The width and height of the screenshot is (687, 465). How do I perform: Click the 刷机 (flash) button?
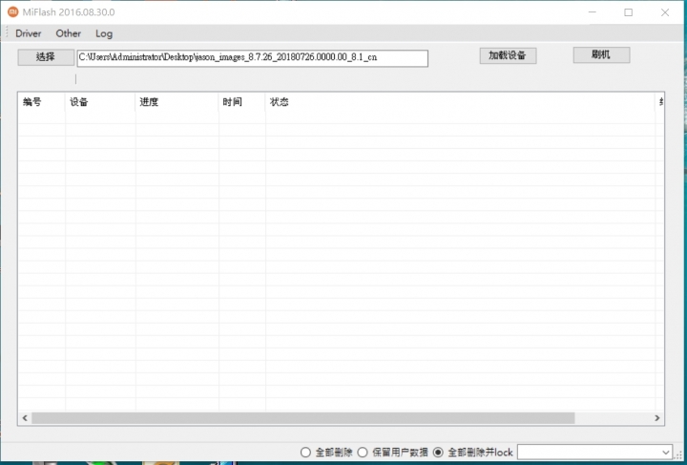(601, 54)
